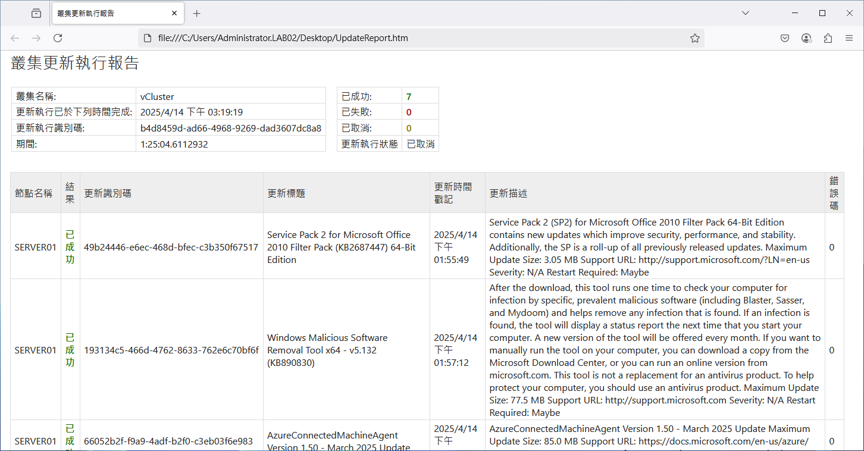Open the Firefox View icon
Image resolution: width=864 pixels, height=451 pixels.
point(36,13)
